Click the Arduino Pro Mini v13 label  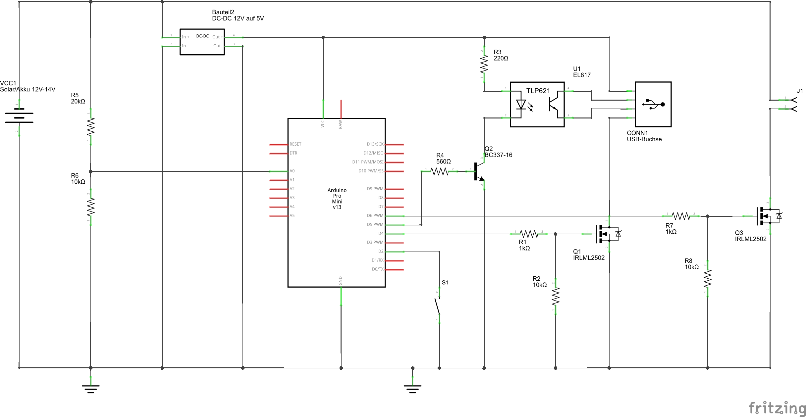pyautogui.click(x=337, y=199)
